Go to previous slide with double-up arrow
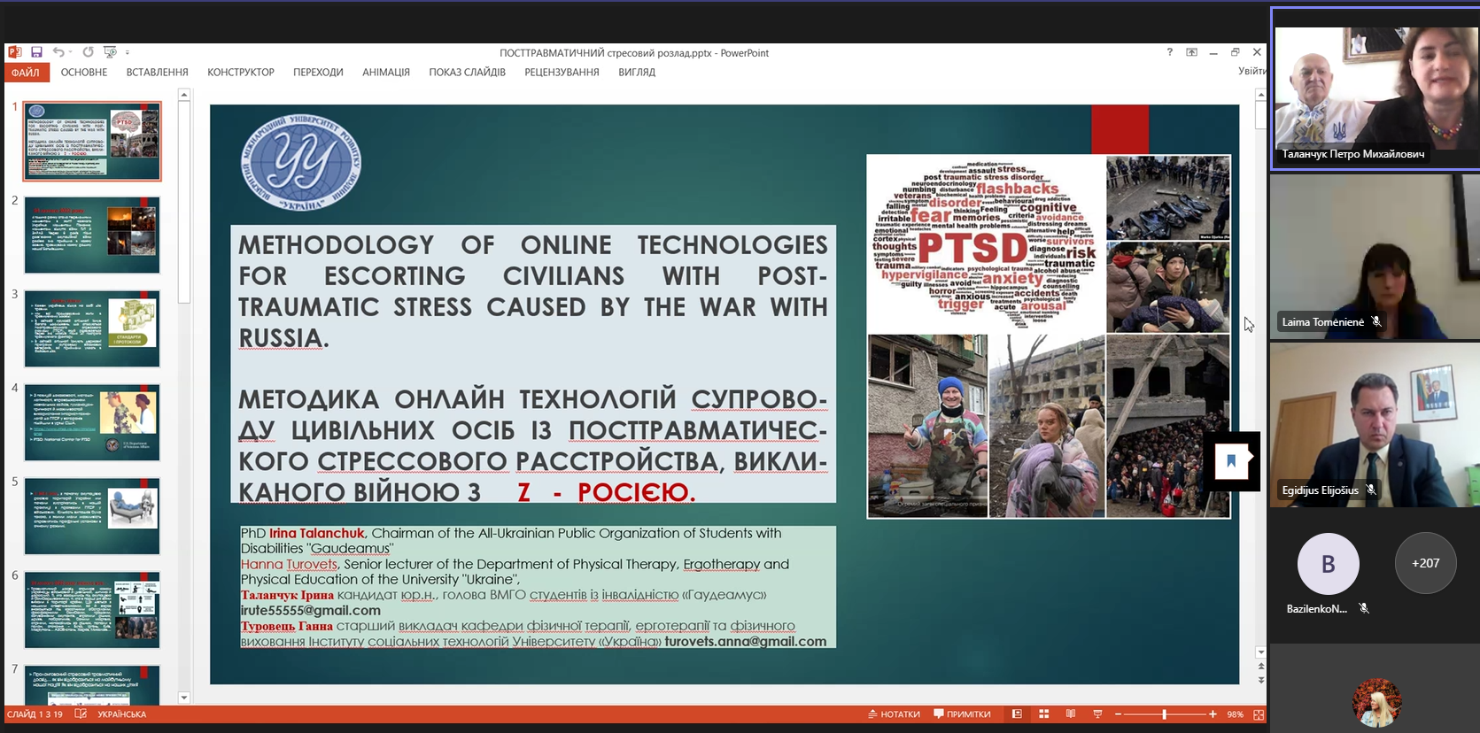Screen dimensions: 1480x733 tap(1260, 666)
